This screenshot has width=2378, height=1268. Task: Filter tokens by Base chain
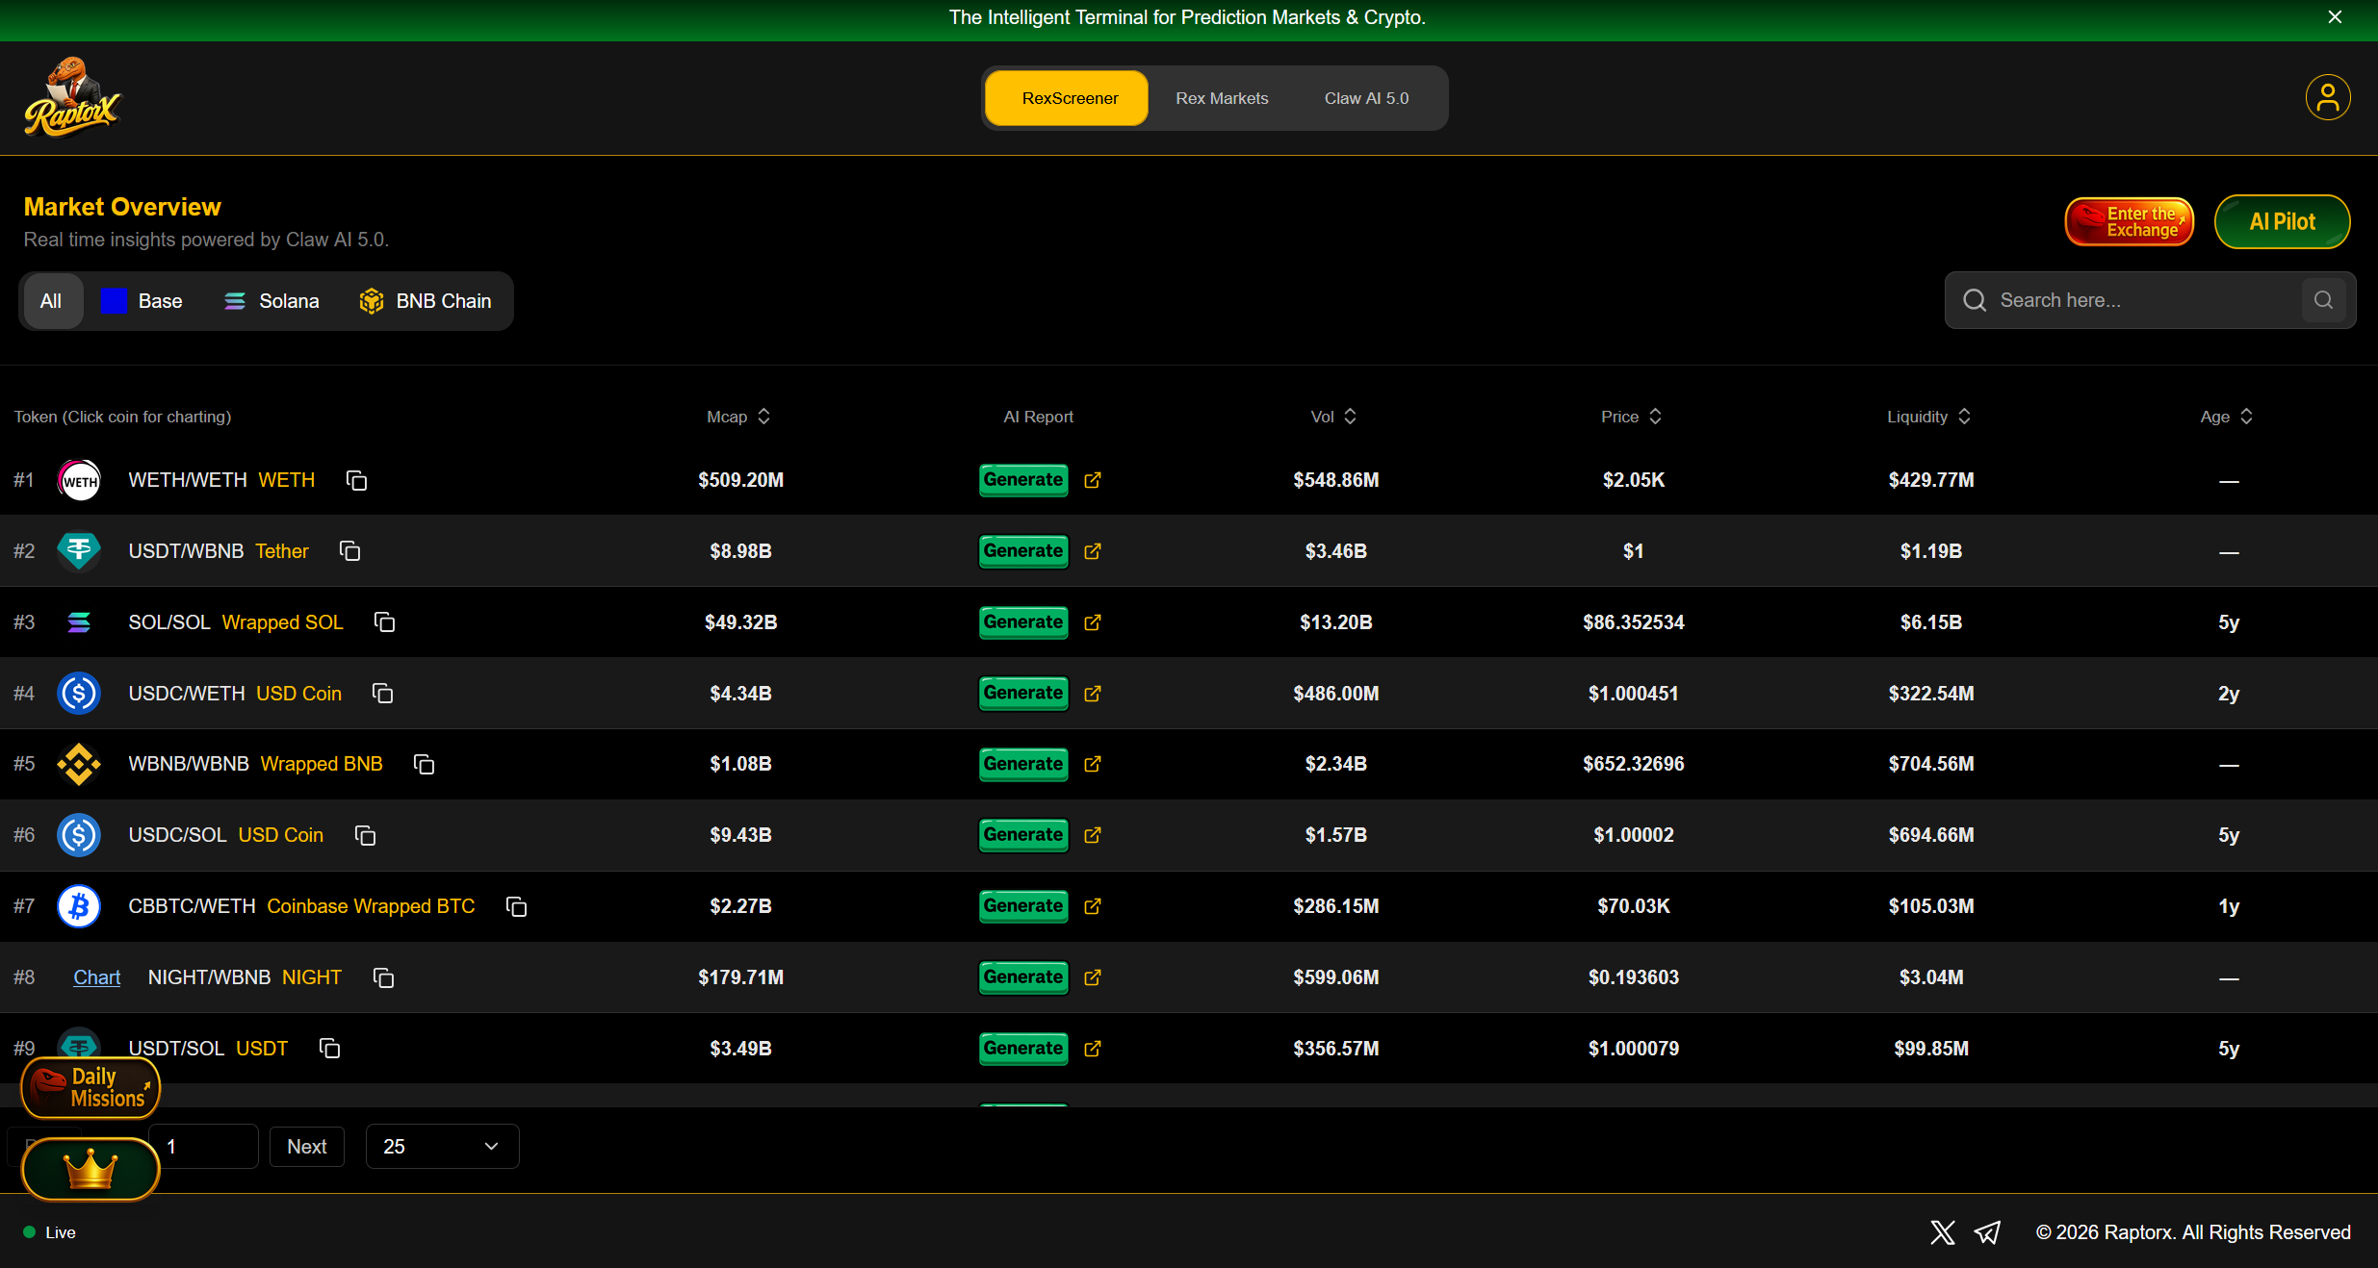(142, 301)
